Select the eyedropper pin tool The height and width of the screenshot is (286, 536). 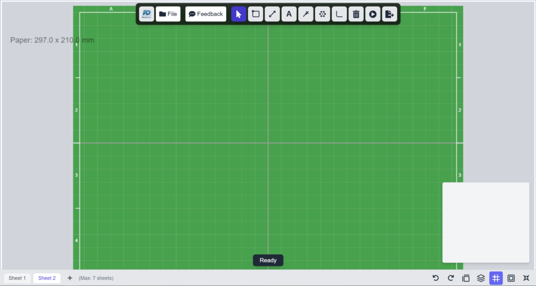[306, 14]
